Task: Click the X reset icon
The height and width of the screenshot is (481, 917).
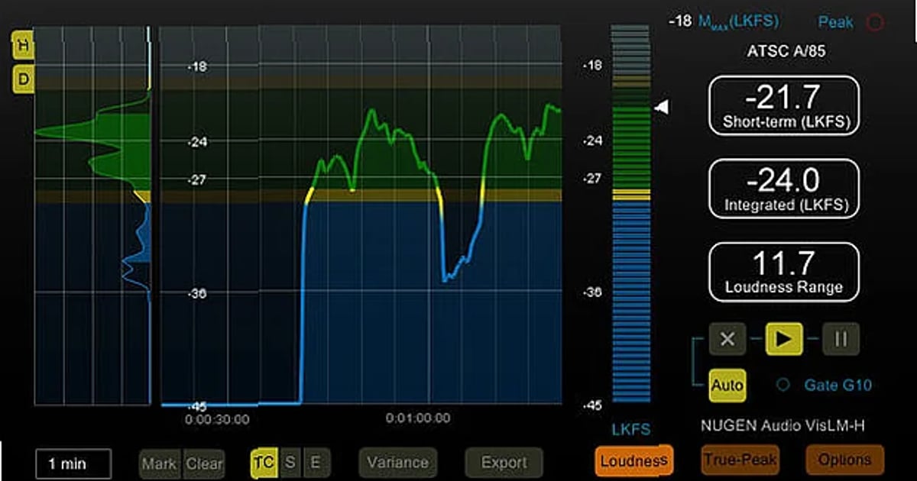Action: tap(727, 339)
